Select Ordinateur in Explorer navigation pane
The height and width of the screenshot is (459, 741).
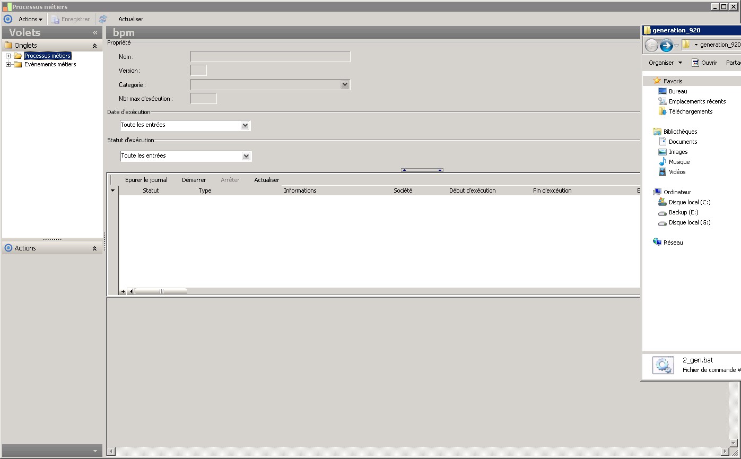coord(677,192)
